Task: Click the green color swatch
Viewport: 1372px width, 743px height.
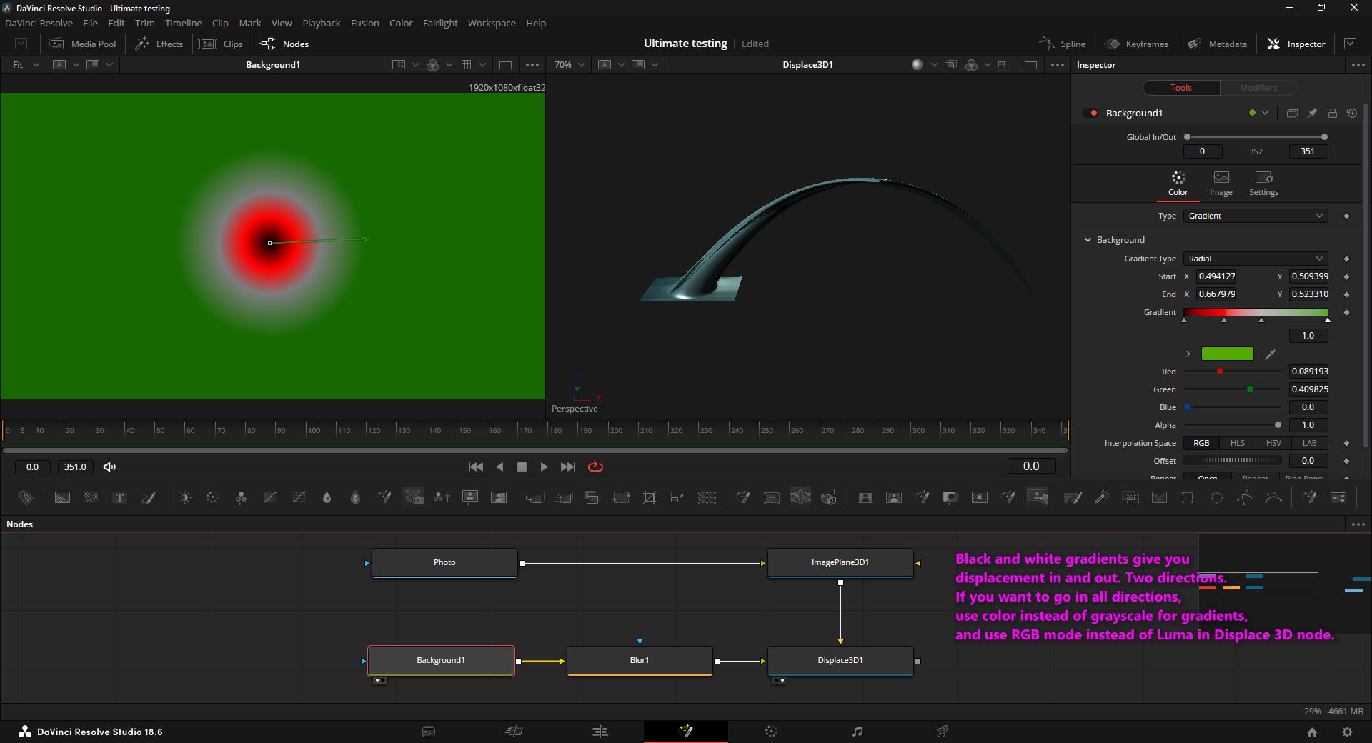Action: pos(1227,354)
